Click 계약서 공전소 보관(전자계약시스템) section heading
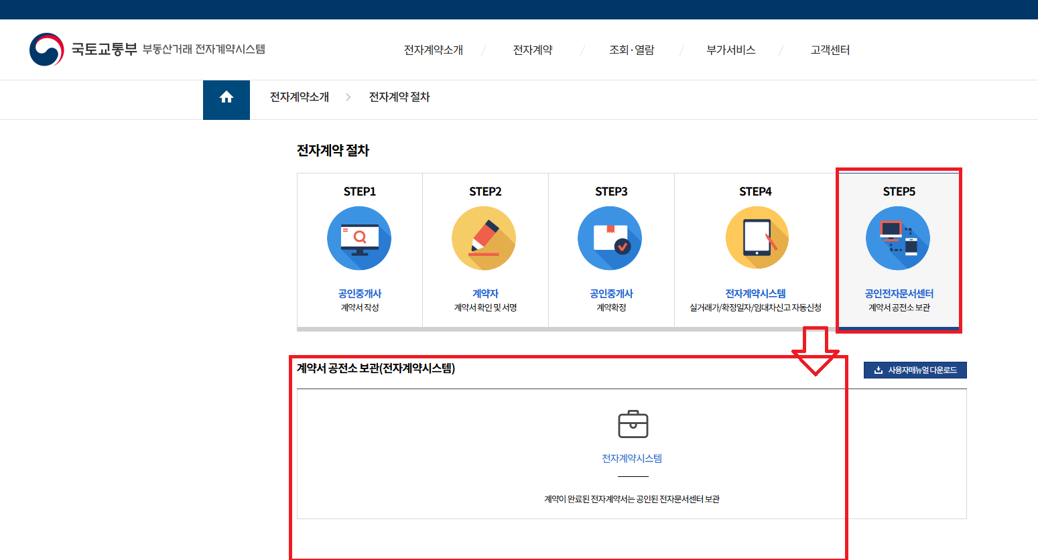 376,368
